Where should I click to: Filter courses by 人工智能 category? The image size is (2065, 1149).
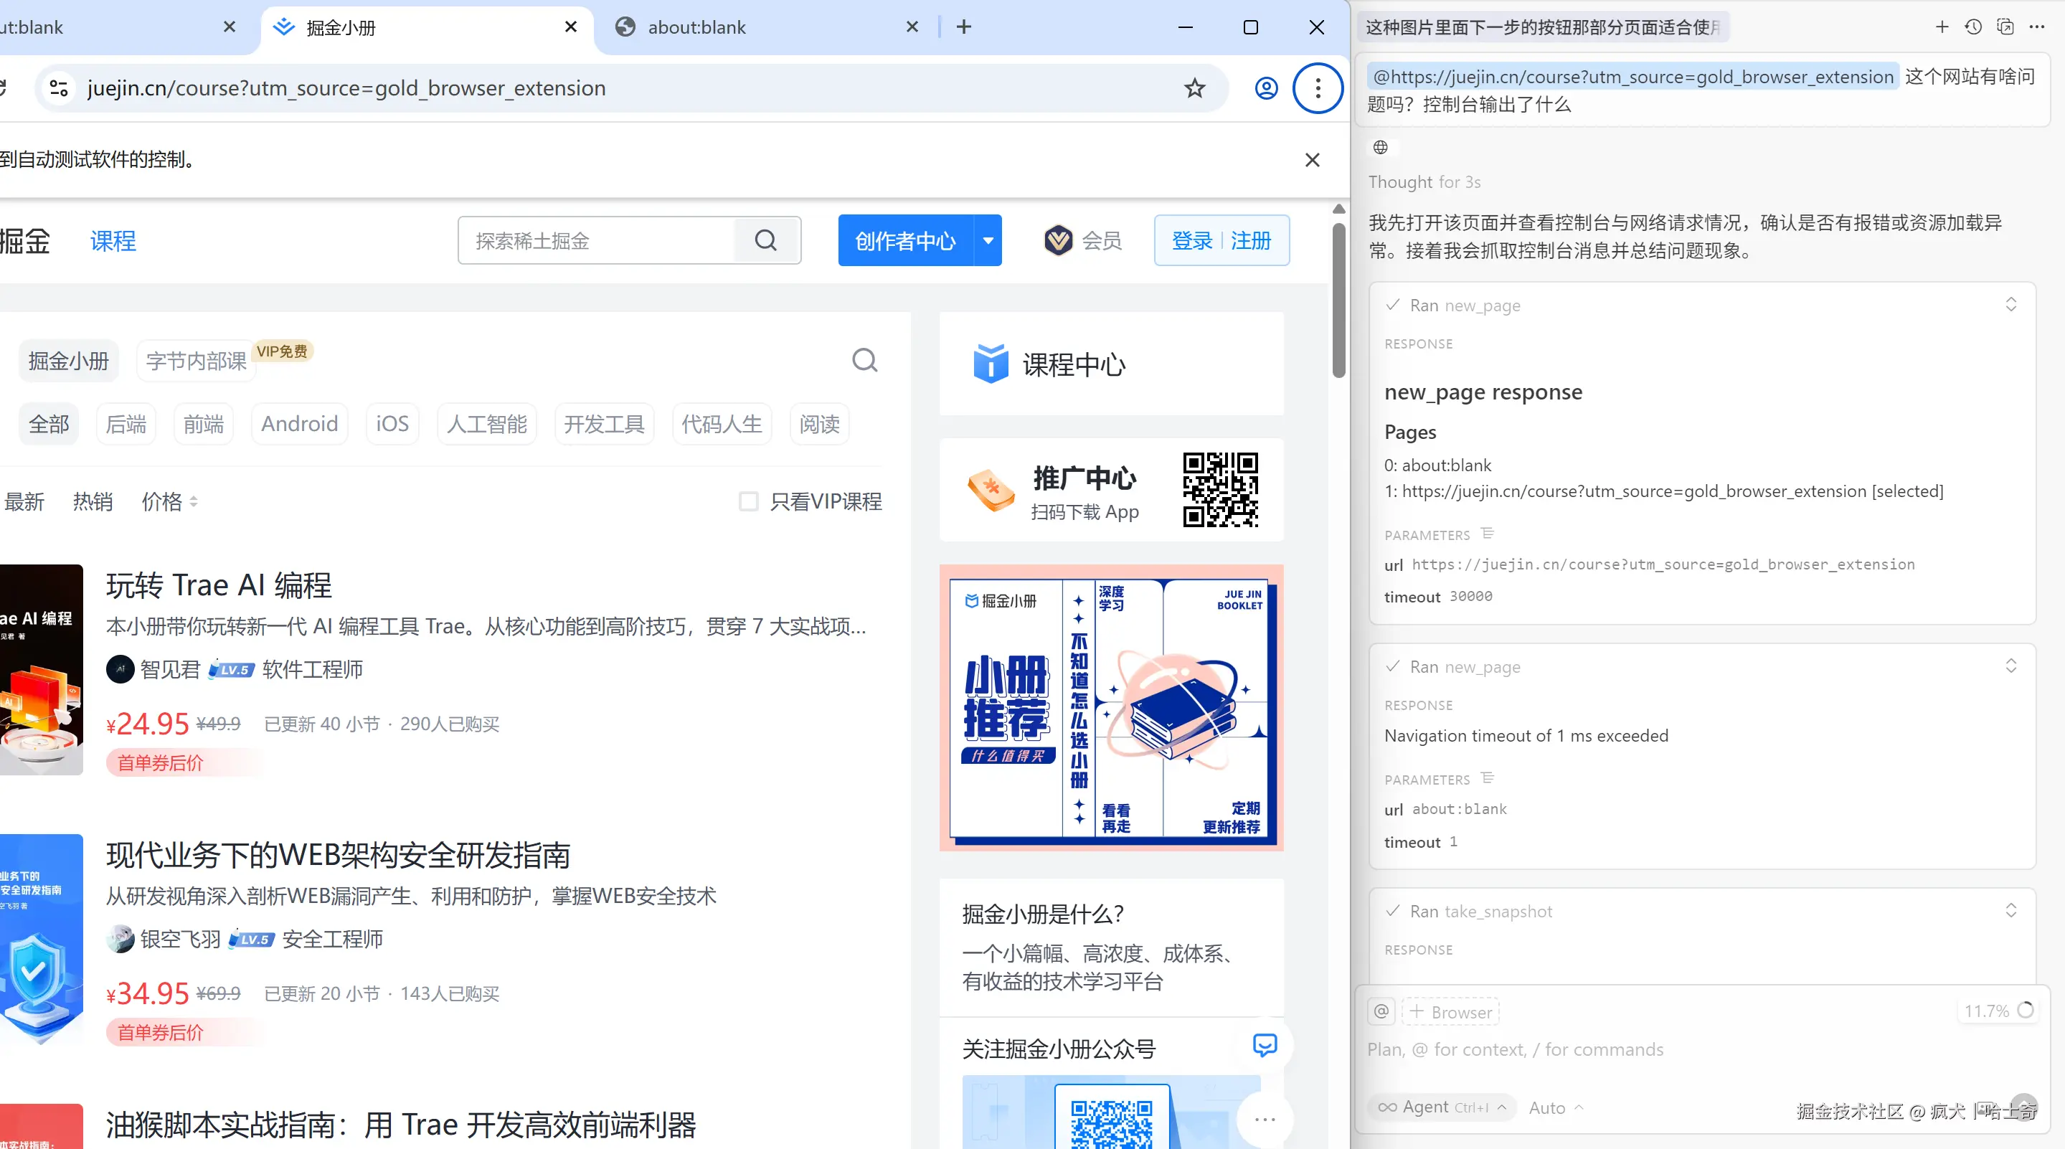(x=486, y=424)
